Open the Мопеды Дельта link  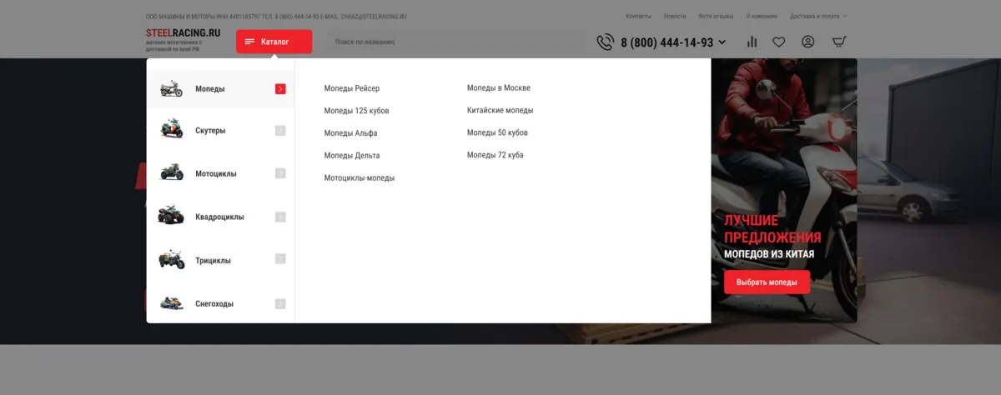click(352, 156)
